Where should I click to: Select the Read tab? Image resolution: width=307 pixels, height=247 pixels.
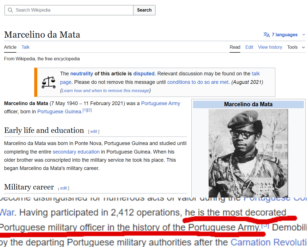point(235,47)
